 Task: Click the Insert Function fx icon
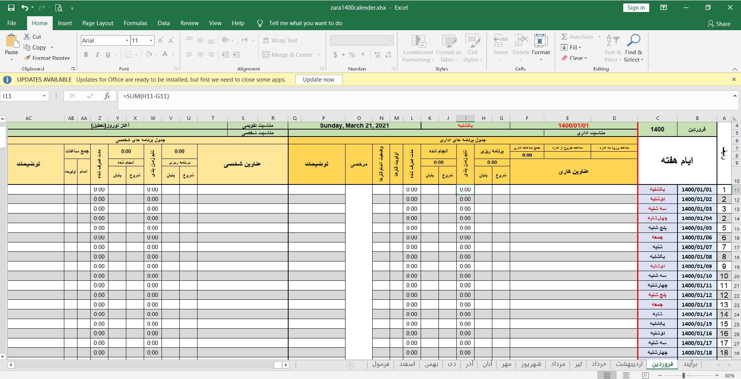(107, 96)
